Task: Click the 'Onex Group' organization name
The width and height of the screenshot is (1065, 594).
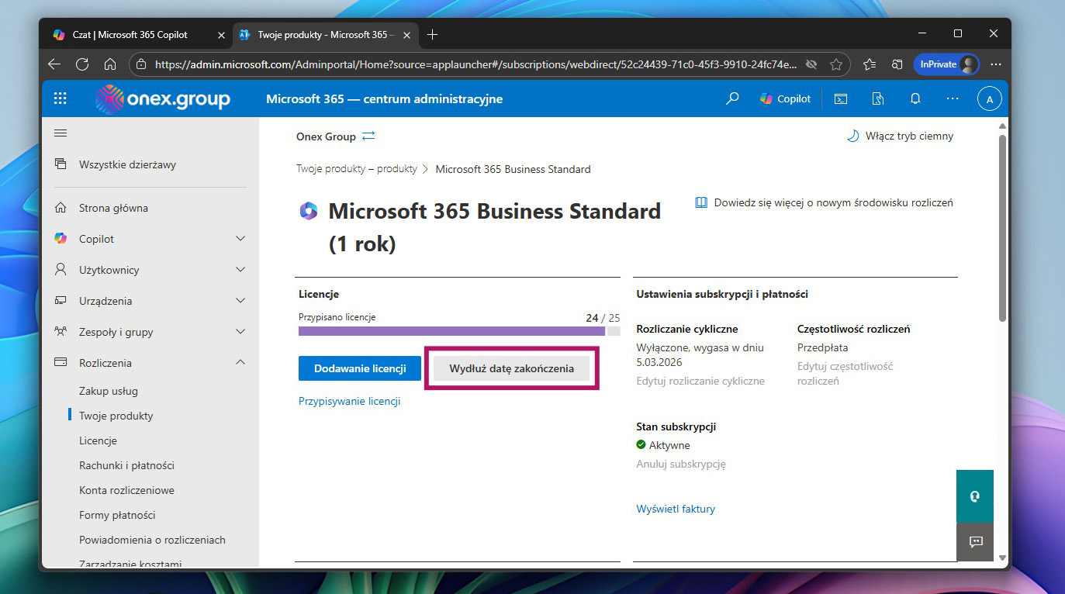Action: pos(326,136)
